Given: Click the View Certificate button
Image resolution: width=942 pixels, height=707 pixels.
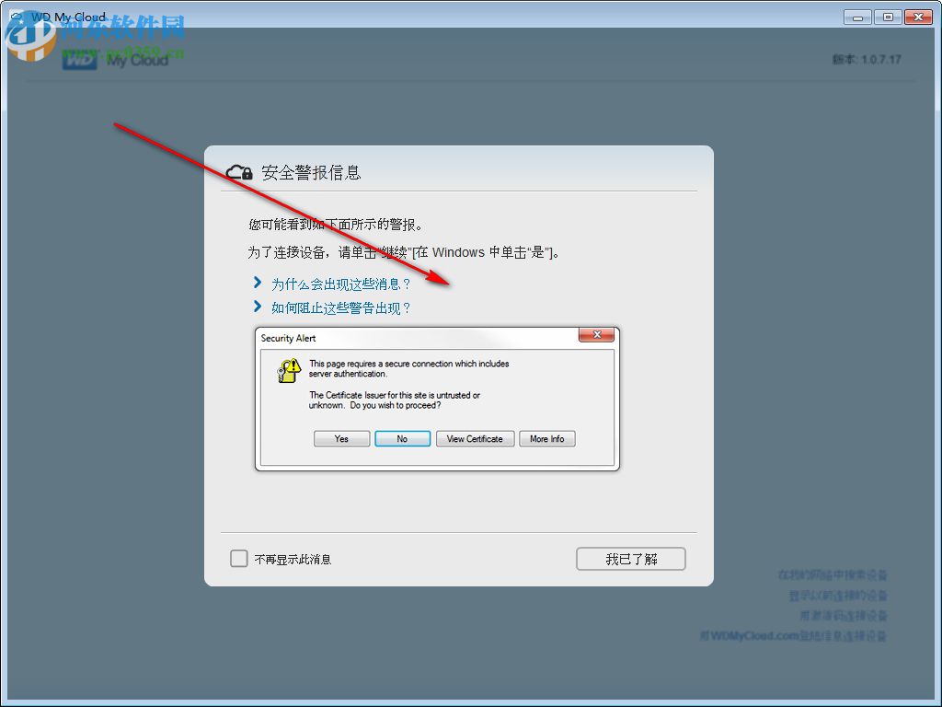Looking at the screenshot, I should (475, 439).
